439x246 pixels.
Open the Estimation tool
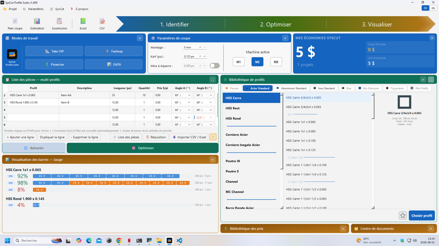(x=37, y=24)
